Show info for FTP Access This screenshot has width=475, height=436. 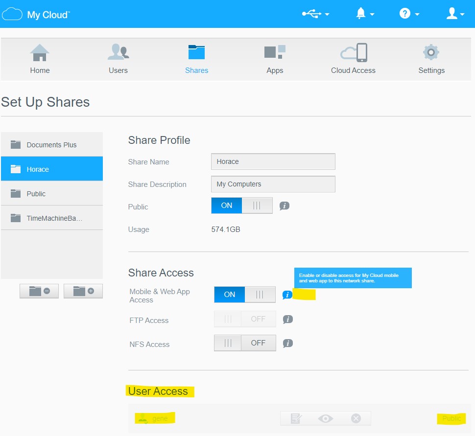(x=287, y=319)
